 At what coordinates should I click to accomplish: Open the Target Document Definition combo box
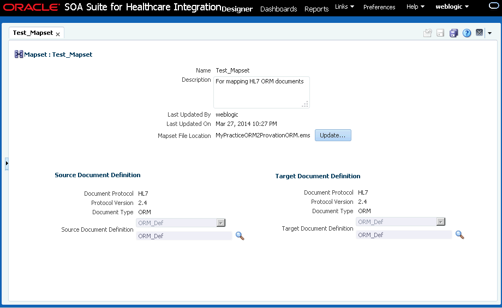click(x=401, y=222)
